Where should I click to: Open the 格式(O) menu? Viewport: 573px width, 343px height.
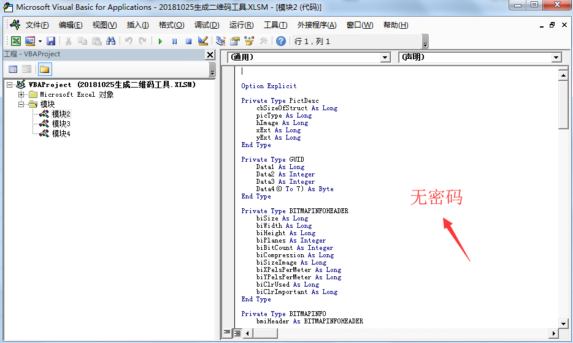click(x=171, y=25)
